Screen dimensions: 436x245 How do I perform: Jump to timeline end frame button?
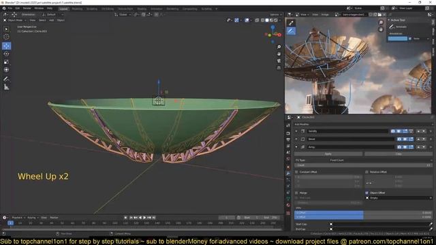154,218
